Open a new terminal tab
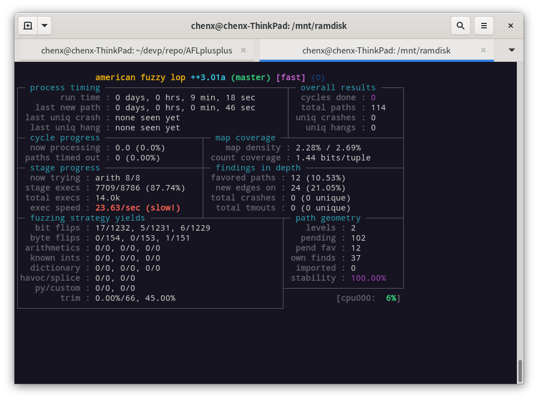 (28, 26)
